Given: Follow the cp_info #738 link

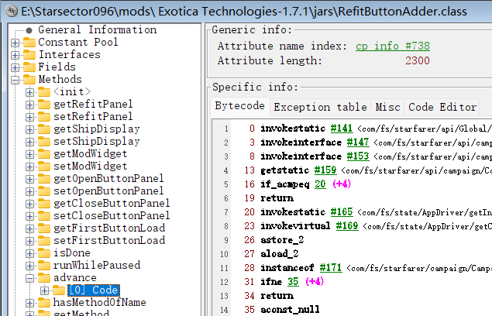Looking at the screenshot, I should (392, 46).
